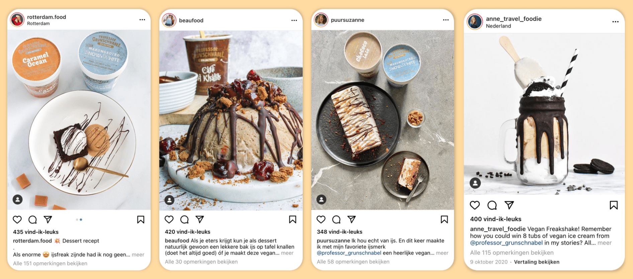This screenshot has height=279, width=633.
Task: Bookmark the anne_travel_foodie post
Action: pyautogui.click(x=614, y=205)
